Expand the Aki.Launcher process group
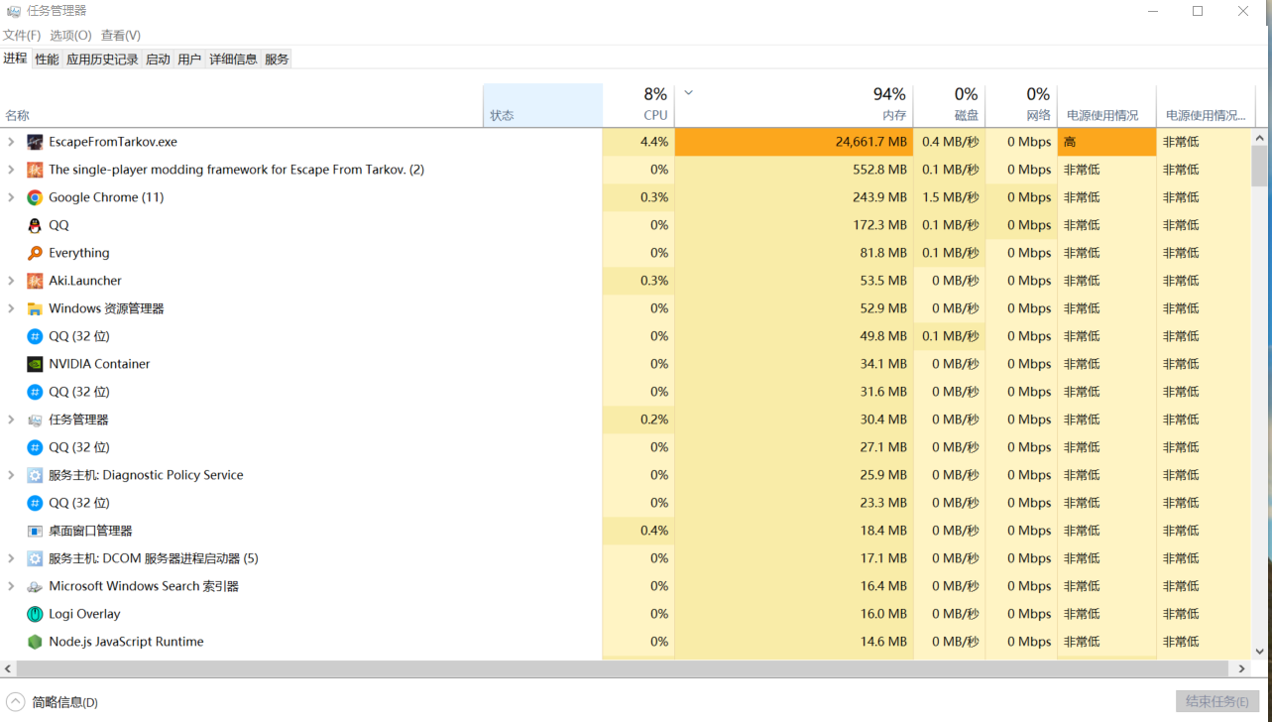The image size is (1272, 722). pos(11,281)
